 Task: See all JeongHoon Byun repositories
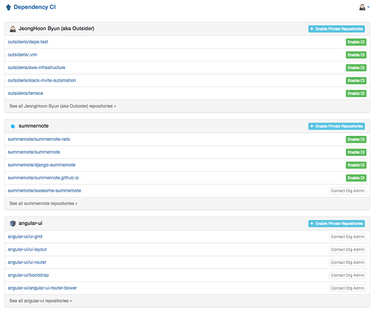[62, 106]
